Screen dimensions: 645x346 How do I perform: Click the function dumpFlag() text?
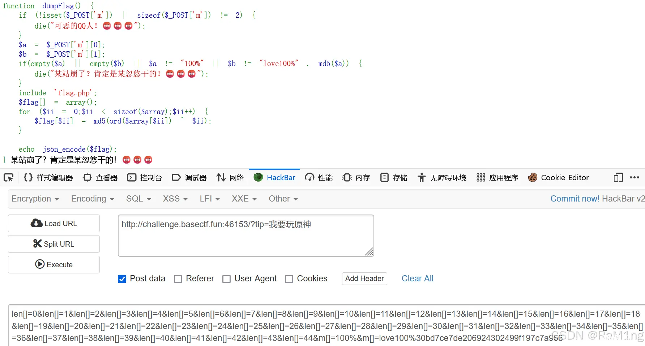point(42,6)
